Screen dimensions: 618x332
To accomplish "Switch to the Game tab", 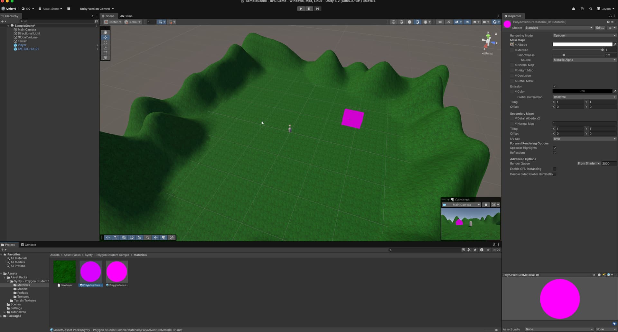I will (x=126, y=16).
